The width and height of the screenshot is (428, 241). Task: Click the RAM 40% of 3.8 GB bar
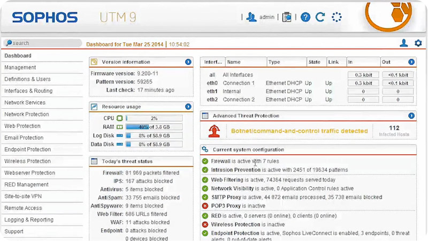pyautogui.click(x=154, y=127)
